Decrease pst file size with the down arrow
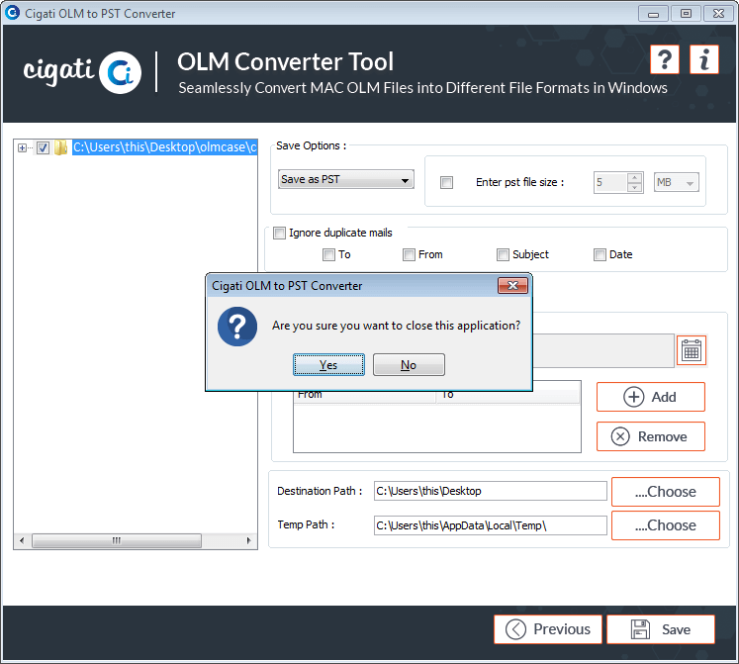This screenshot has height=664, width=739. (635, 187)
